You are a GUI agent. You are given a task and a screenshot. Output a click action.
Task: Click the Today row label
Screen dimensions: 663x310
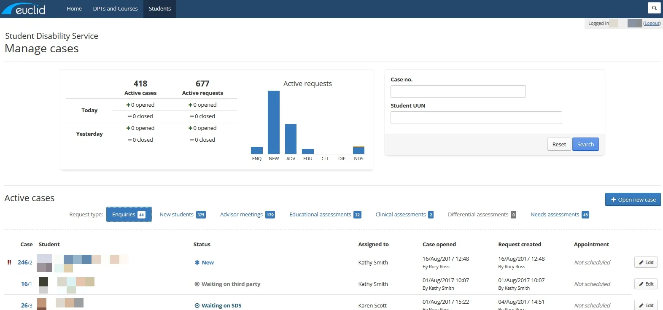tap(89, 110)
